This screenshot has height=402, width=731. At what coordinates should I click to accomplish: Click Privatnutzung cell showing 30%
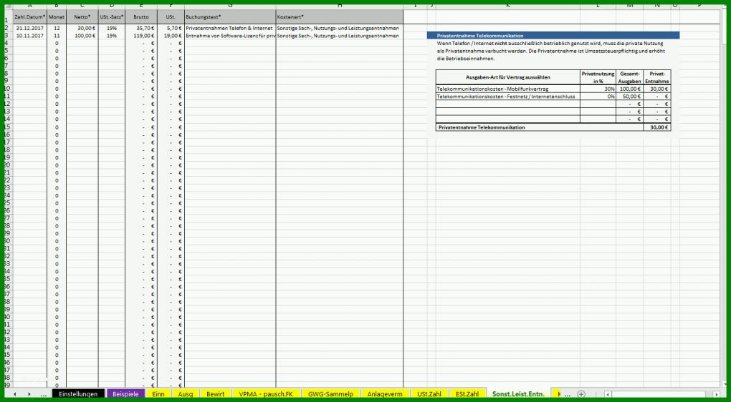click(x=598, y=89)
